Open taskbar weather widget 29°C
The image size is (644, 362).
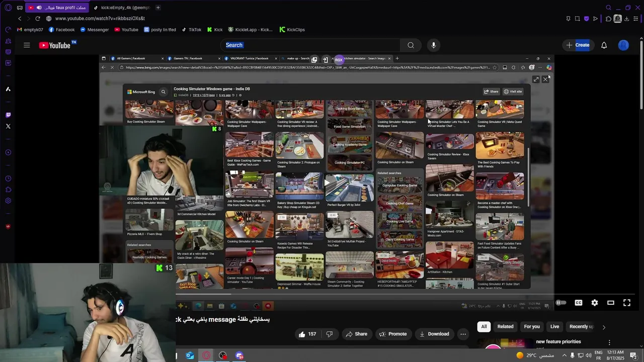535,355
